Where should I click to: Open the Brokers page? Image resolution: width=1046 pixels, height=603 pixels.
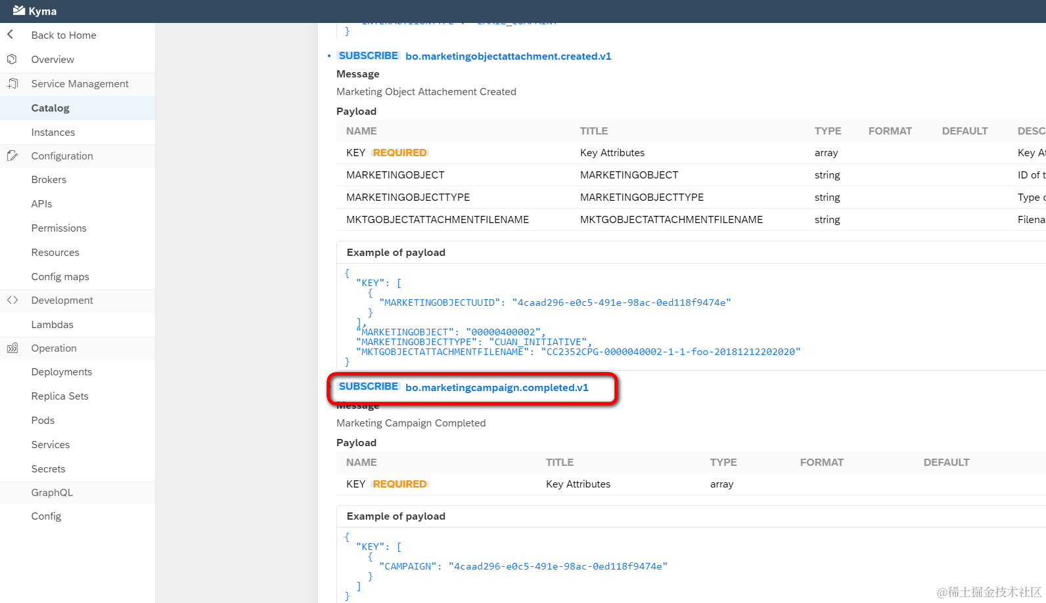click(x=49, y=180)
